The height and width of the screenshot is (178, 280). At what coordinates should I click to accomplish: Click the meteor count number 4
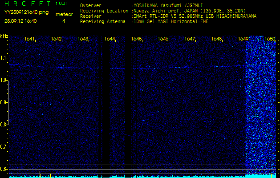coord(64,21)
